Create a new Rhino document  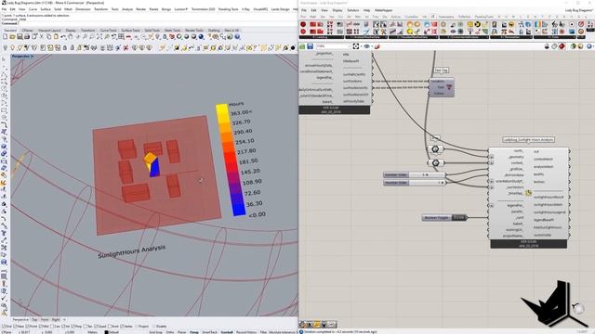(x=5, y=37)
